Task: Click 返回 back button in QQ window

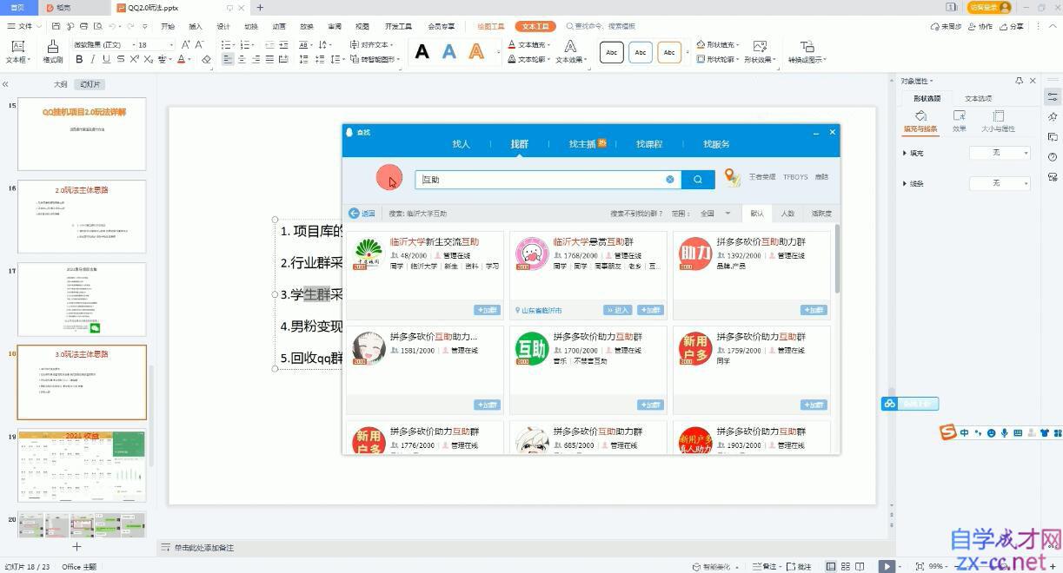Action: point(362,213)
